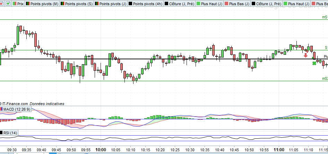The width and height of the screenshot is (328, 154).
Task: Click the red down-arrow indicator icon
Action: pyautogui.click(x=2, y=4)
